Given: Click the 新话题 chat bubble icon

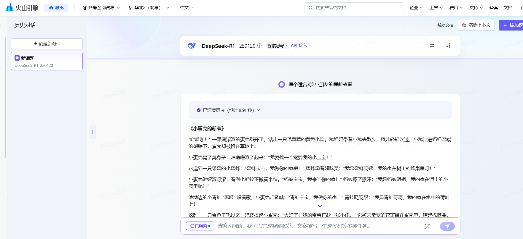Looking at the screenshot, I should coord(17,58).
